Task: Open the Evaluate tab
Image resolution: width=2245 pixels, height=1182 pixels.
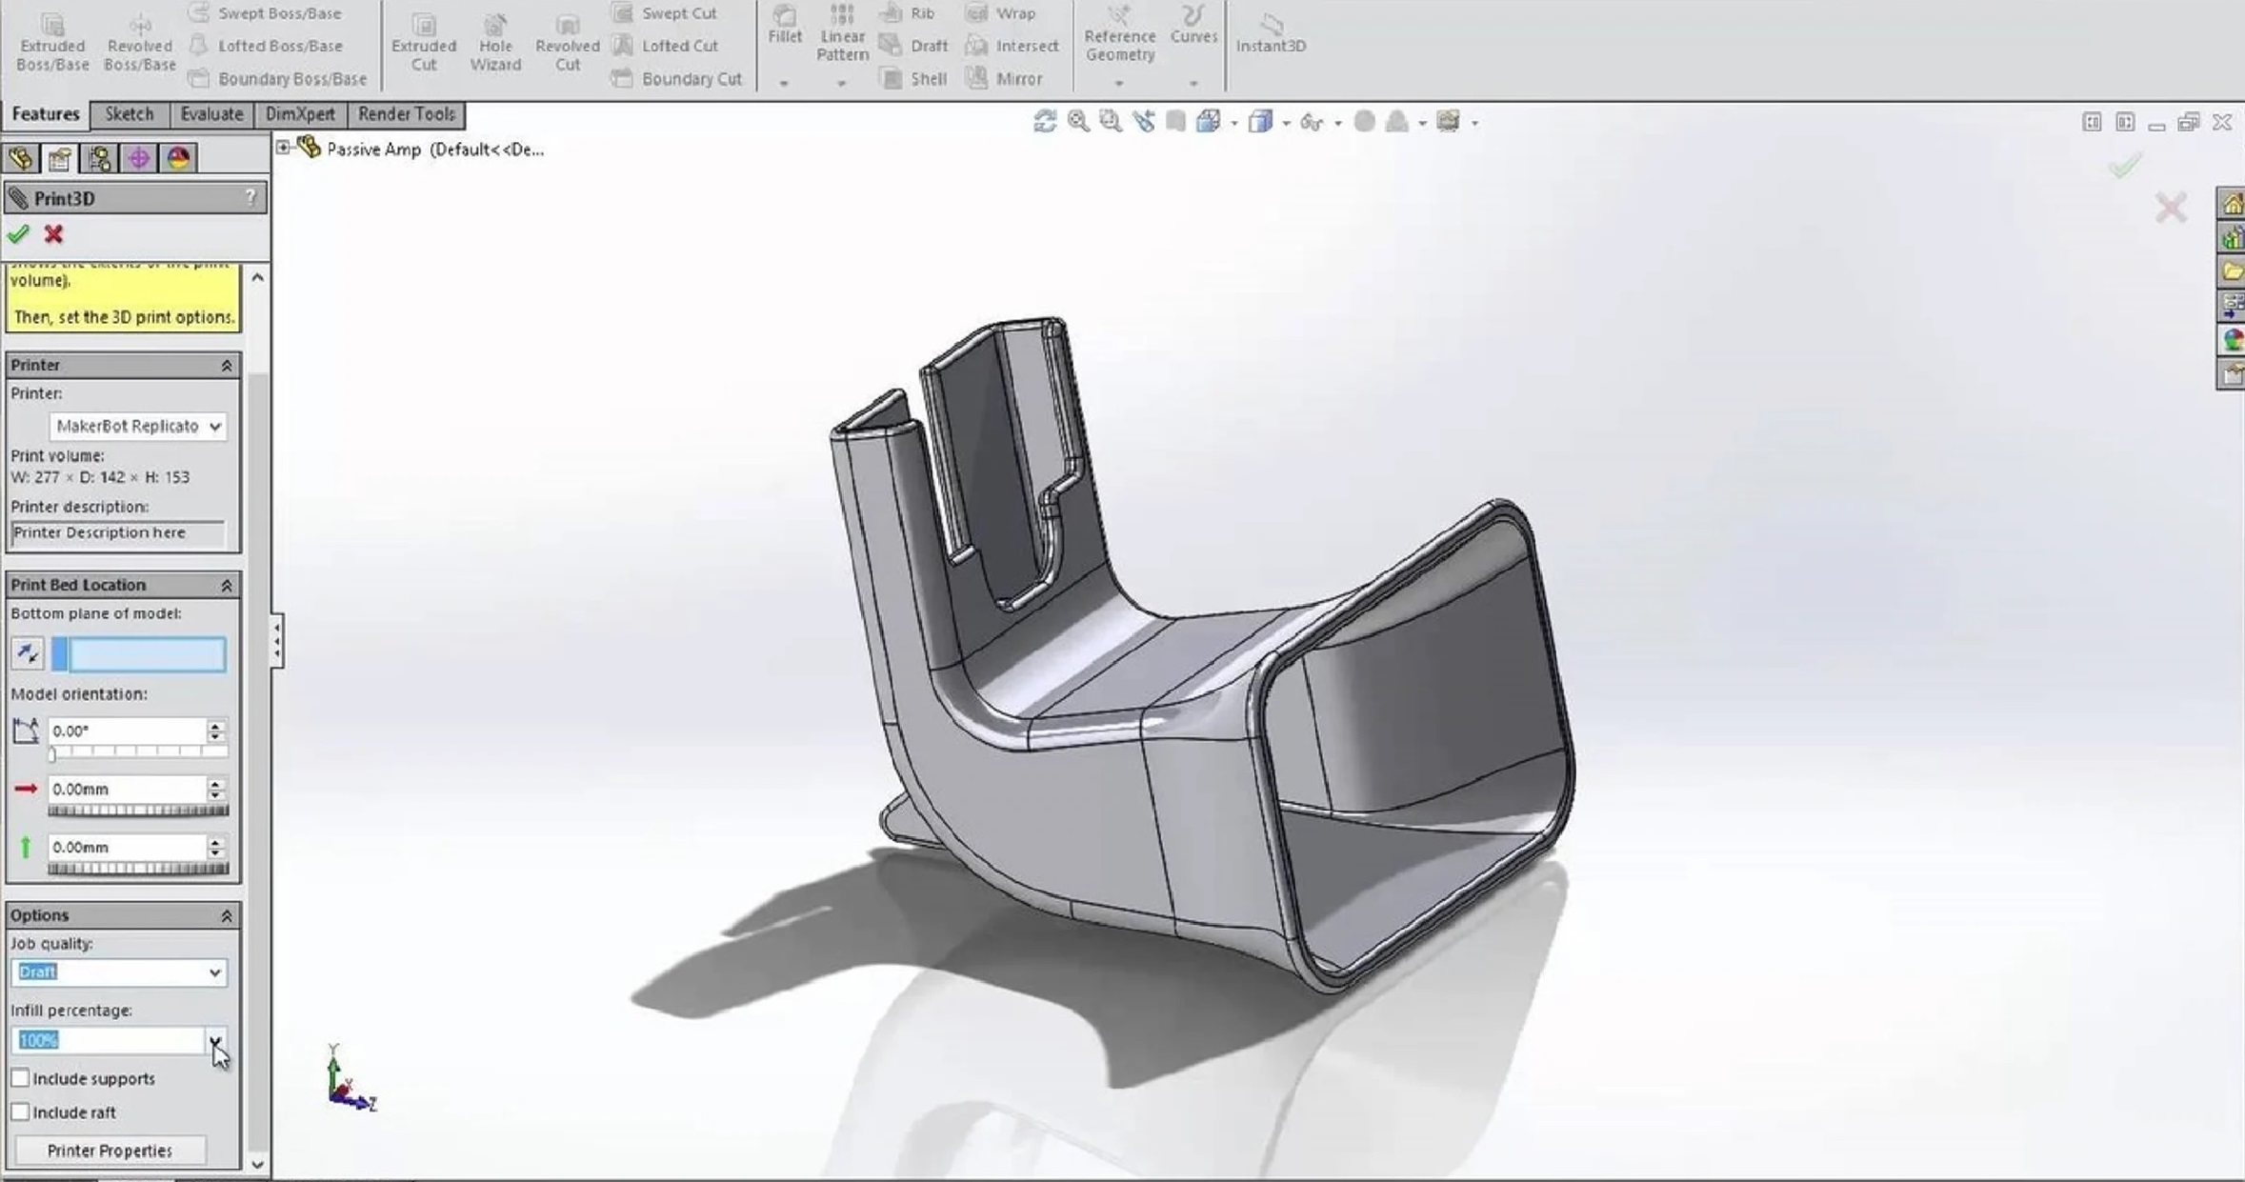Action: point(211,113)
